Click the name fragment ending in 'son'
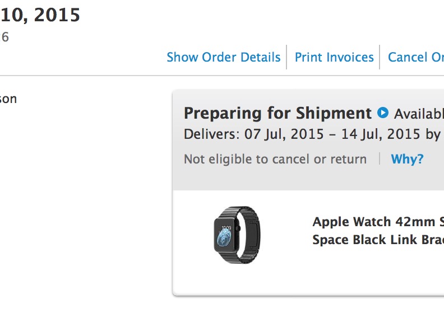This screenshot has height=318, width=444. point(8,99)
